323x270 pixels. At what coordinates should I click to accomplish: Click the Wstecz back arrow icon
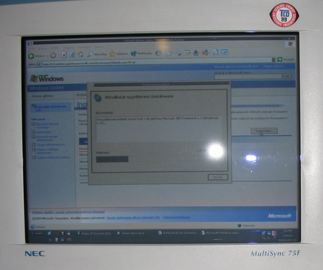coord(31,56)
